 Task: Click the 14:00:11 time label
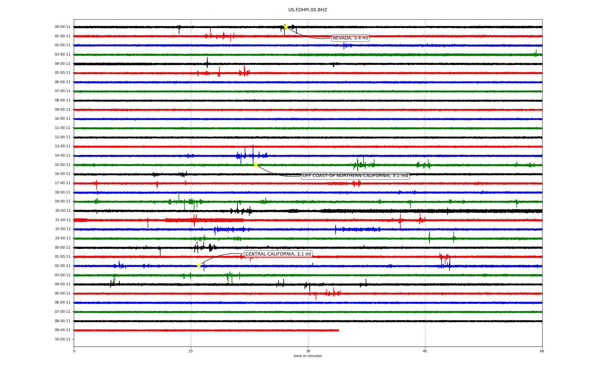click(63, 156)
